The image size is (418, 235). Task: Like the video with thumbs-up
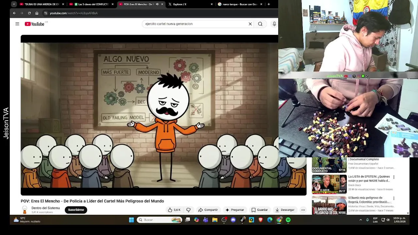174,210
